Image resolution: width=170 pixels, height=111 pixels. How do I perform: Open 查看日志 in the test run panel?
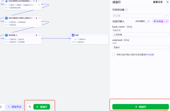158,2
